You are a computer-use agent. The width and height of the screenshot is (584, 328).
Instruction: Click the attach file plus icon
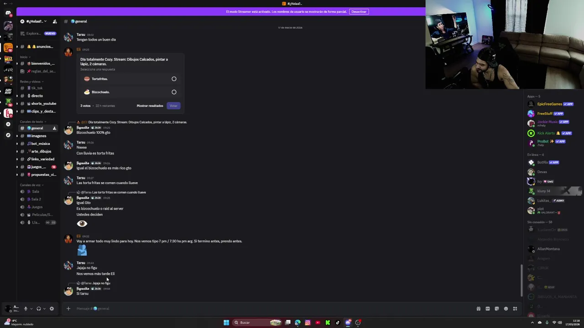68,309
